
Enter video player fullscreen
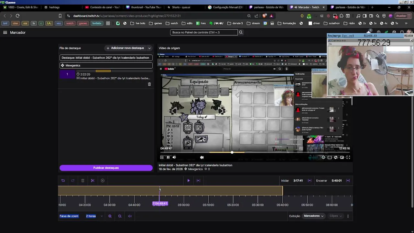348,157
